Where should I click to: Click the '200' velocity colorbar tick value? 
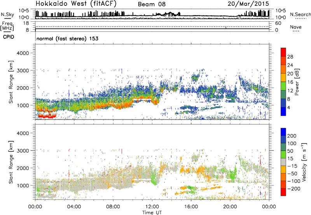[x=292, y=136]
